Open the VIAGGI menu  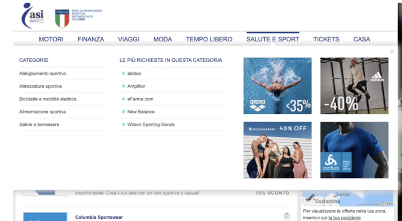[x=129, y=39]
